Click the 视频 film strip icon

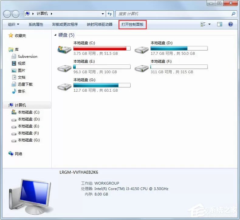coord(14,64)
